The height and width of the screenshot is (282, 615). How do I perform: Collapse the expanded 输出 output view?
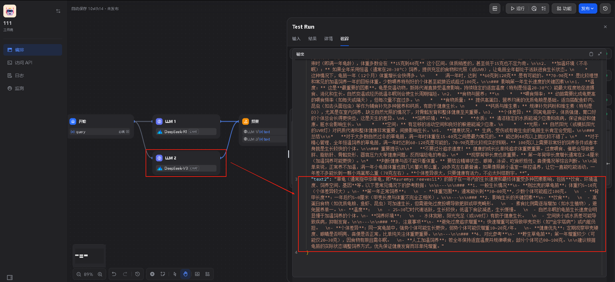pos(600,54)
